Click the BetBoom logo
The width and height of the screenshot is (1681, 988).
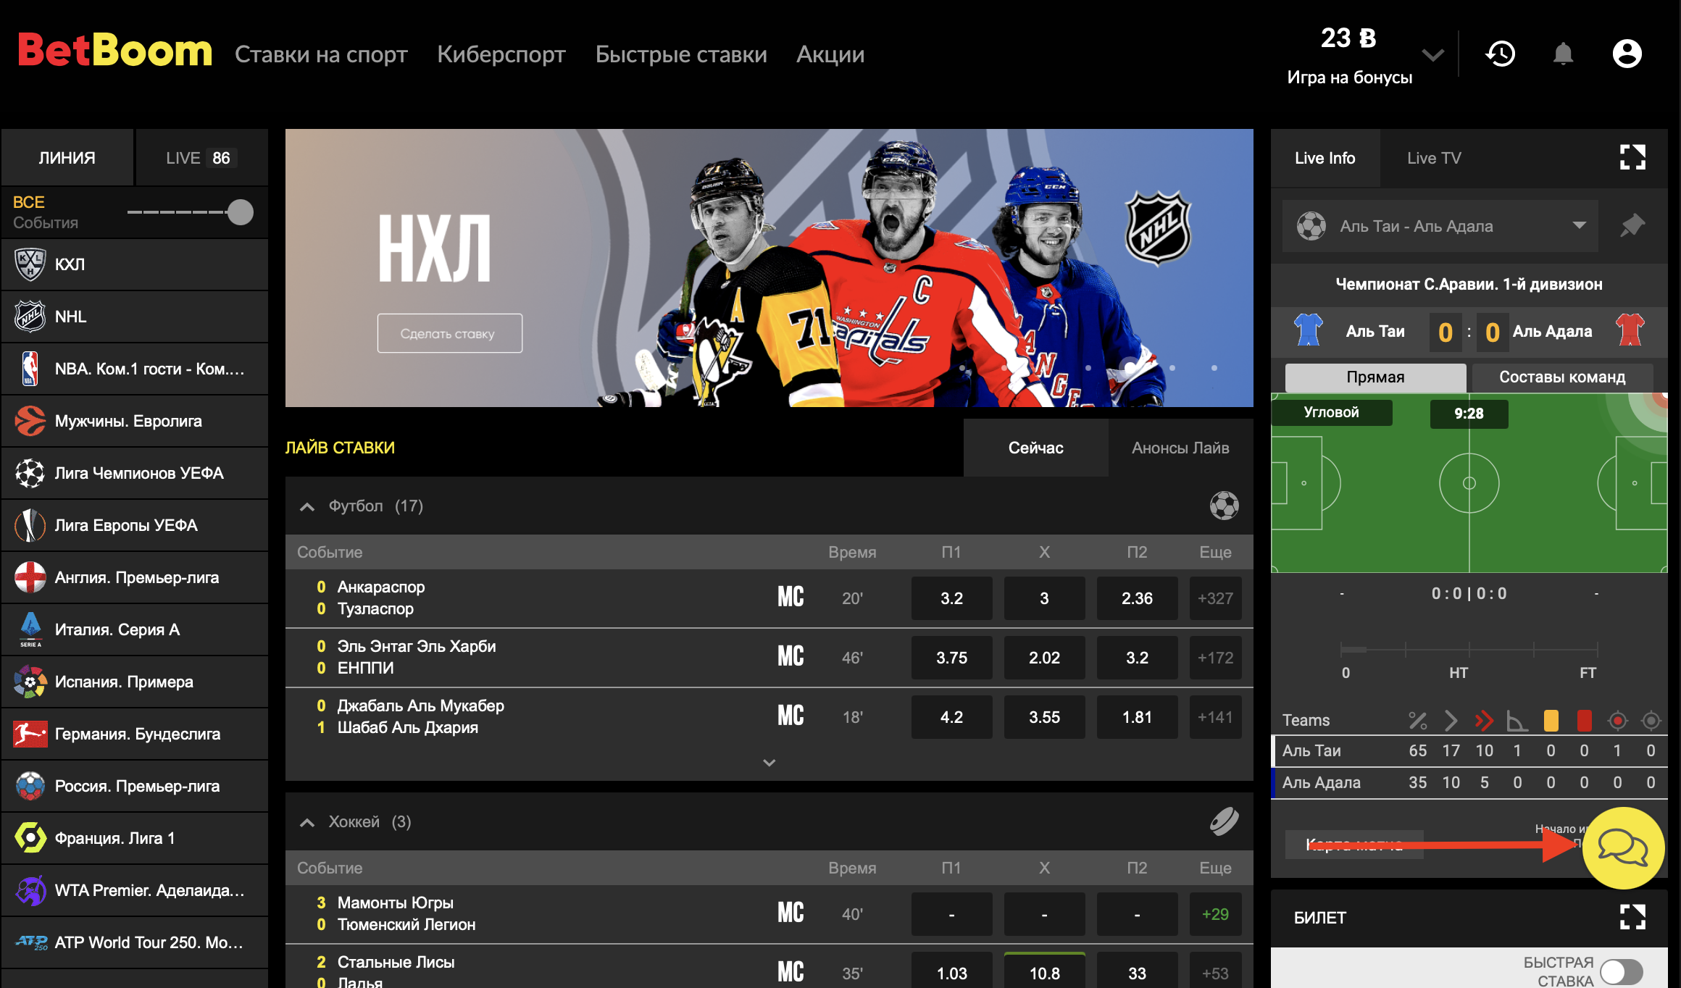[x=114, y=51]
